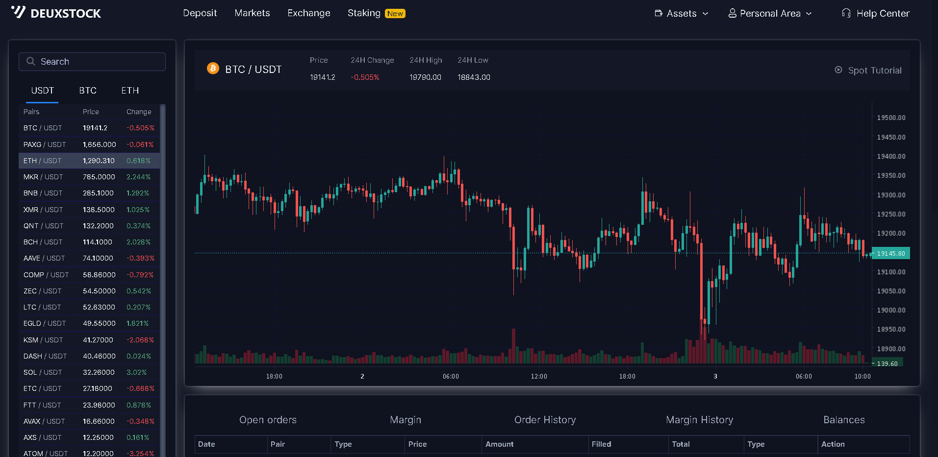Click the 24H Change value -0.505% in header

pyautogui.click(x=365, y=77)
